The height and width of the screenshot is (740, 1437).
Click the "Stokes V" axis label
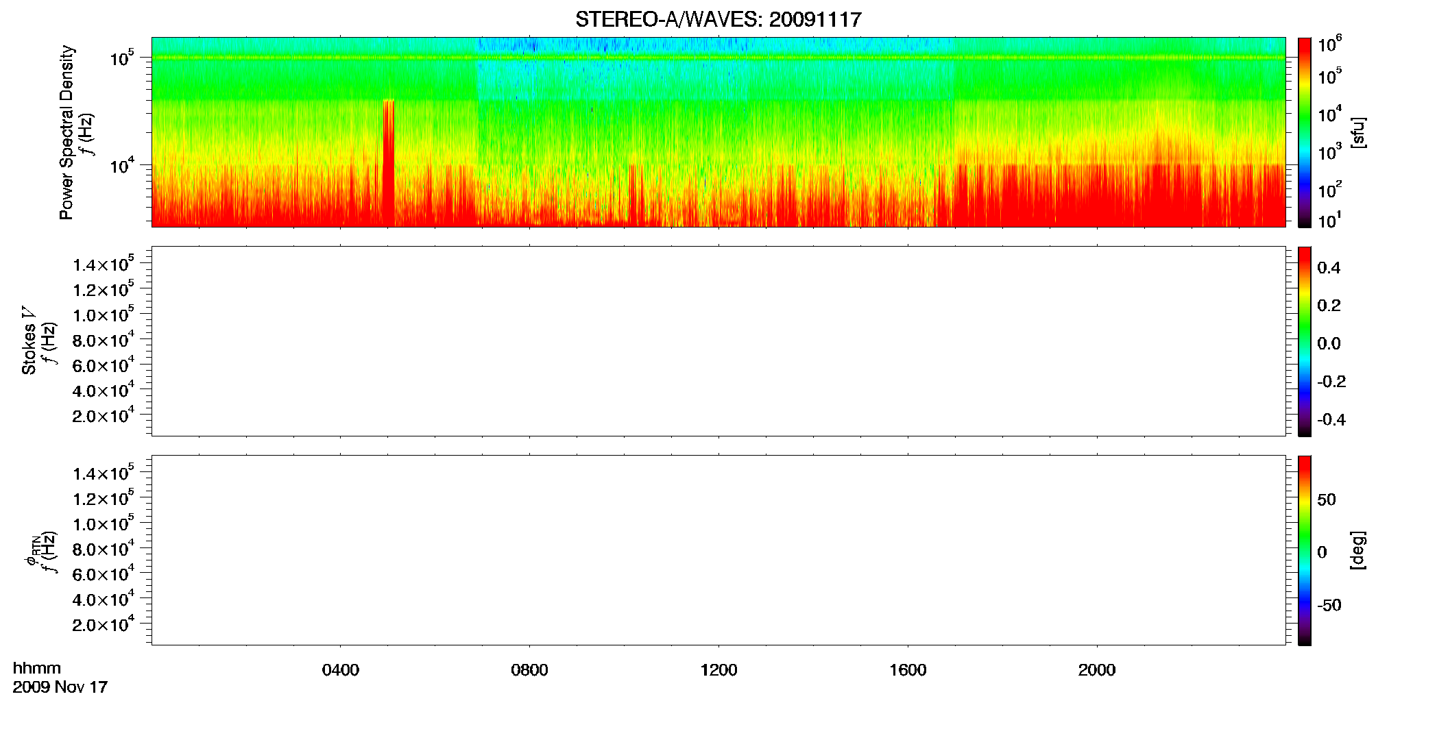[29, 341]
